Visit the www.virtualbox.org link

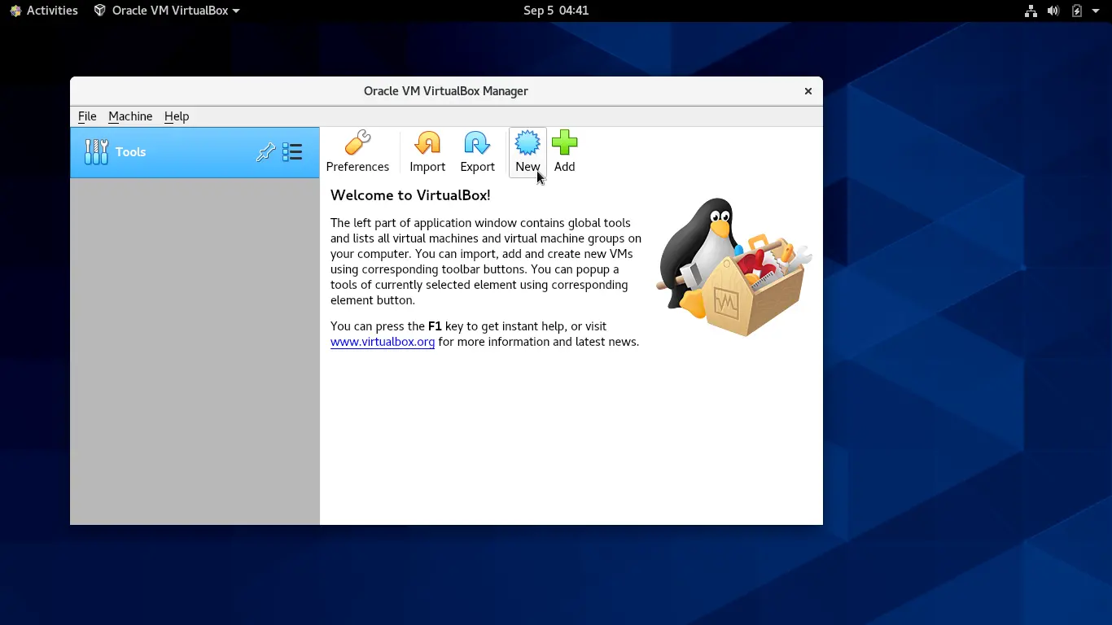pos(383,342)
